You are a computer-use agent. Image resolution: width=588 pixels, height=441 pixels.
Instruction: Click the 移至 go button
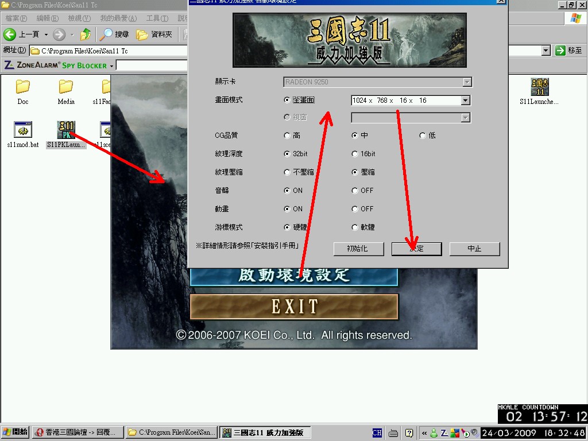coord(568,51)
